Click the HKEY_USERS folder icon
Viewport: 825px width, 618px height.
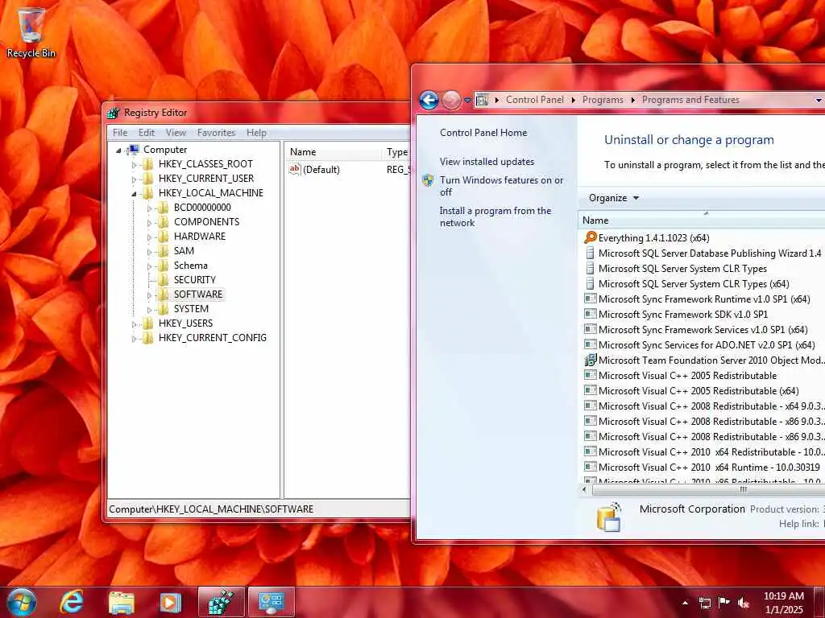[148, 323]
